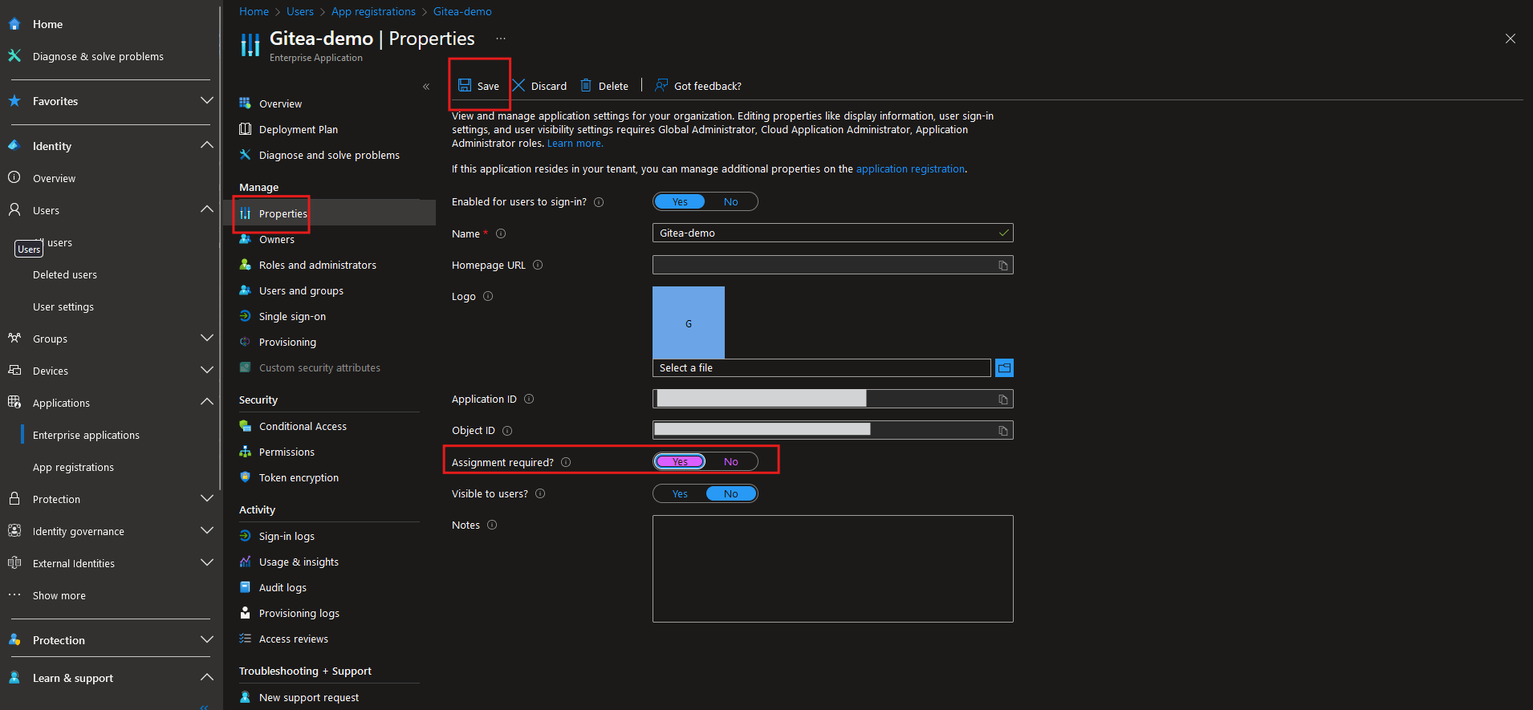Viewport: 1533px width, 710px height.
Task: Collapse the Learn & support chevron
Action: pos(206,677)
